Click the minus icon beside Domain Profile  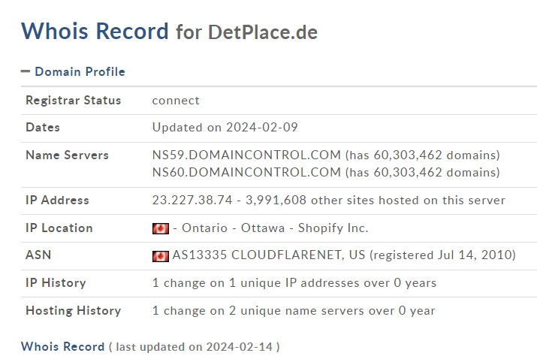point(26,71)
